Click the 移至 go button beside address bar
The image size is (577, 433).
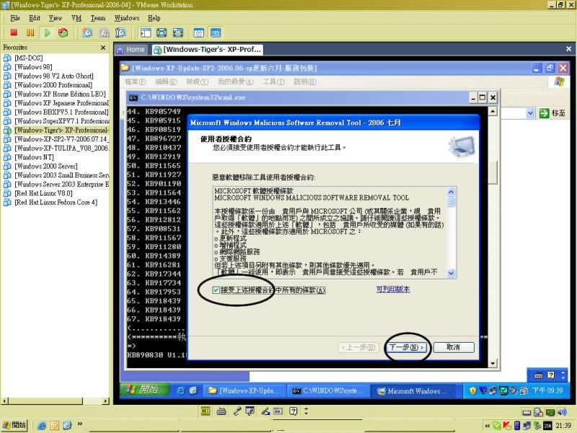pos(552,113)
